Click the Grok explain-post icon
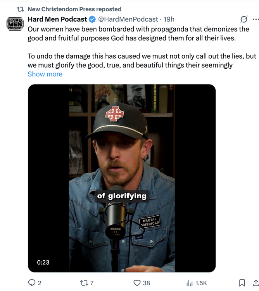259x291 pixels. (244, 19)
